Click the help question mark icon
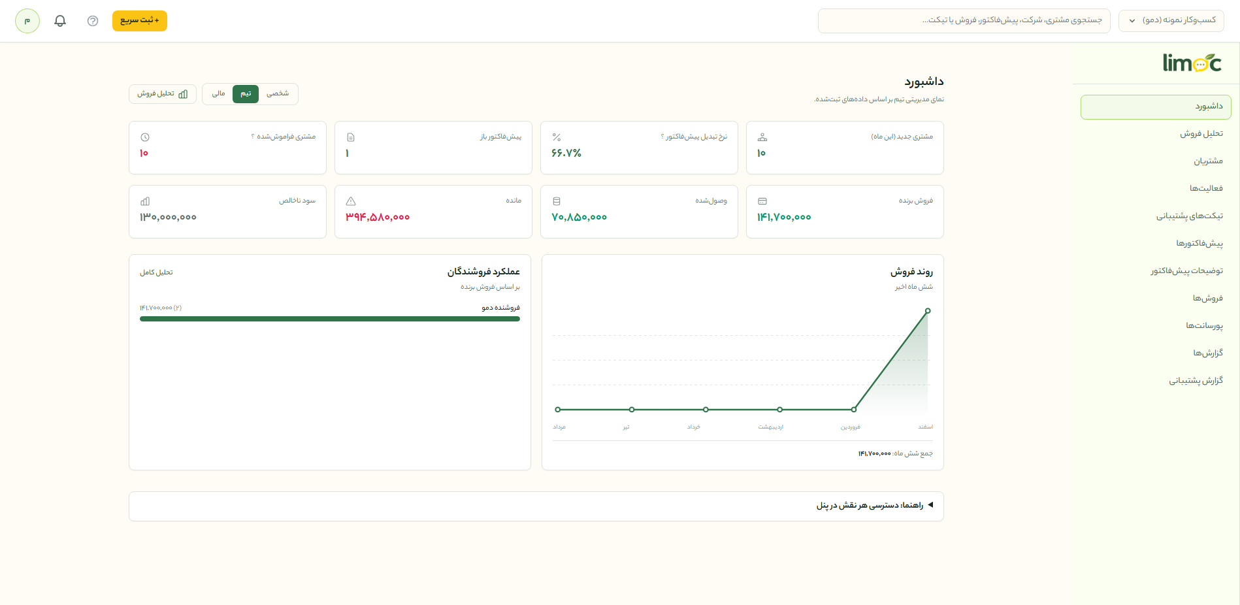 (x=93, y=21)
